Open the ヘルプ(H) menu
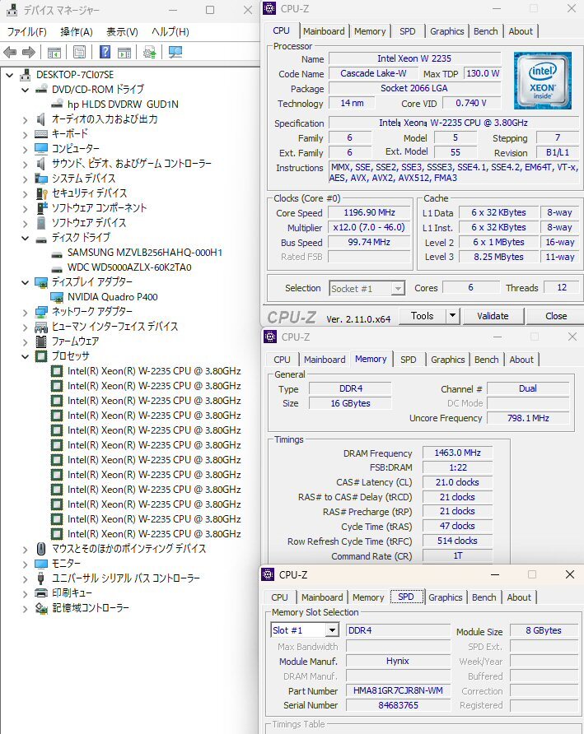The width and height of the screenshot is (584, 734). (x=171, y=32)
